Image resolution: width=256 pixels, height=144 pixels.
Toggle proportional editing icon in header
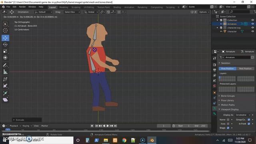tap(119, 12)
